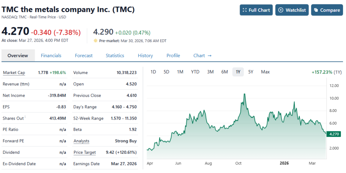Open the Chart tab with arrow

pyautogui.click(x=202, y=55)
